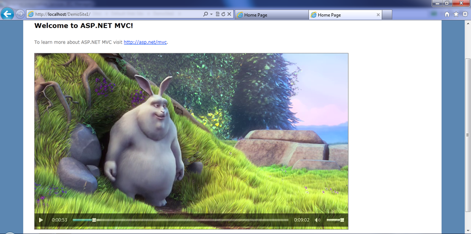Screen dimensions: 471x234
Task: Toggle the Compatibility View icon
Action: [218, 14]
